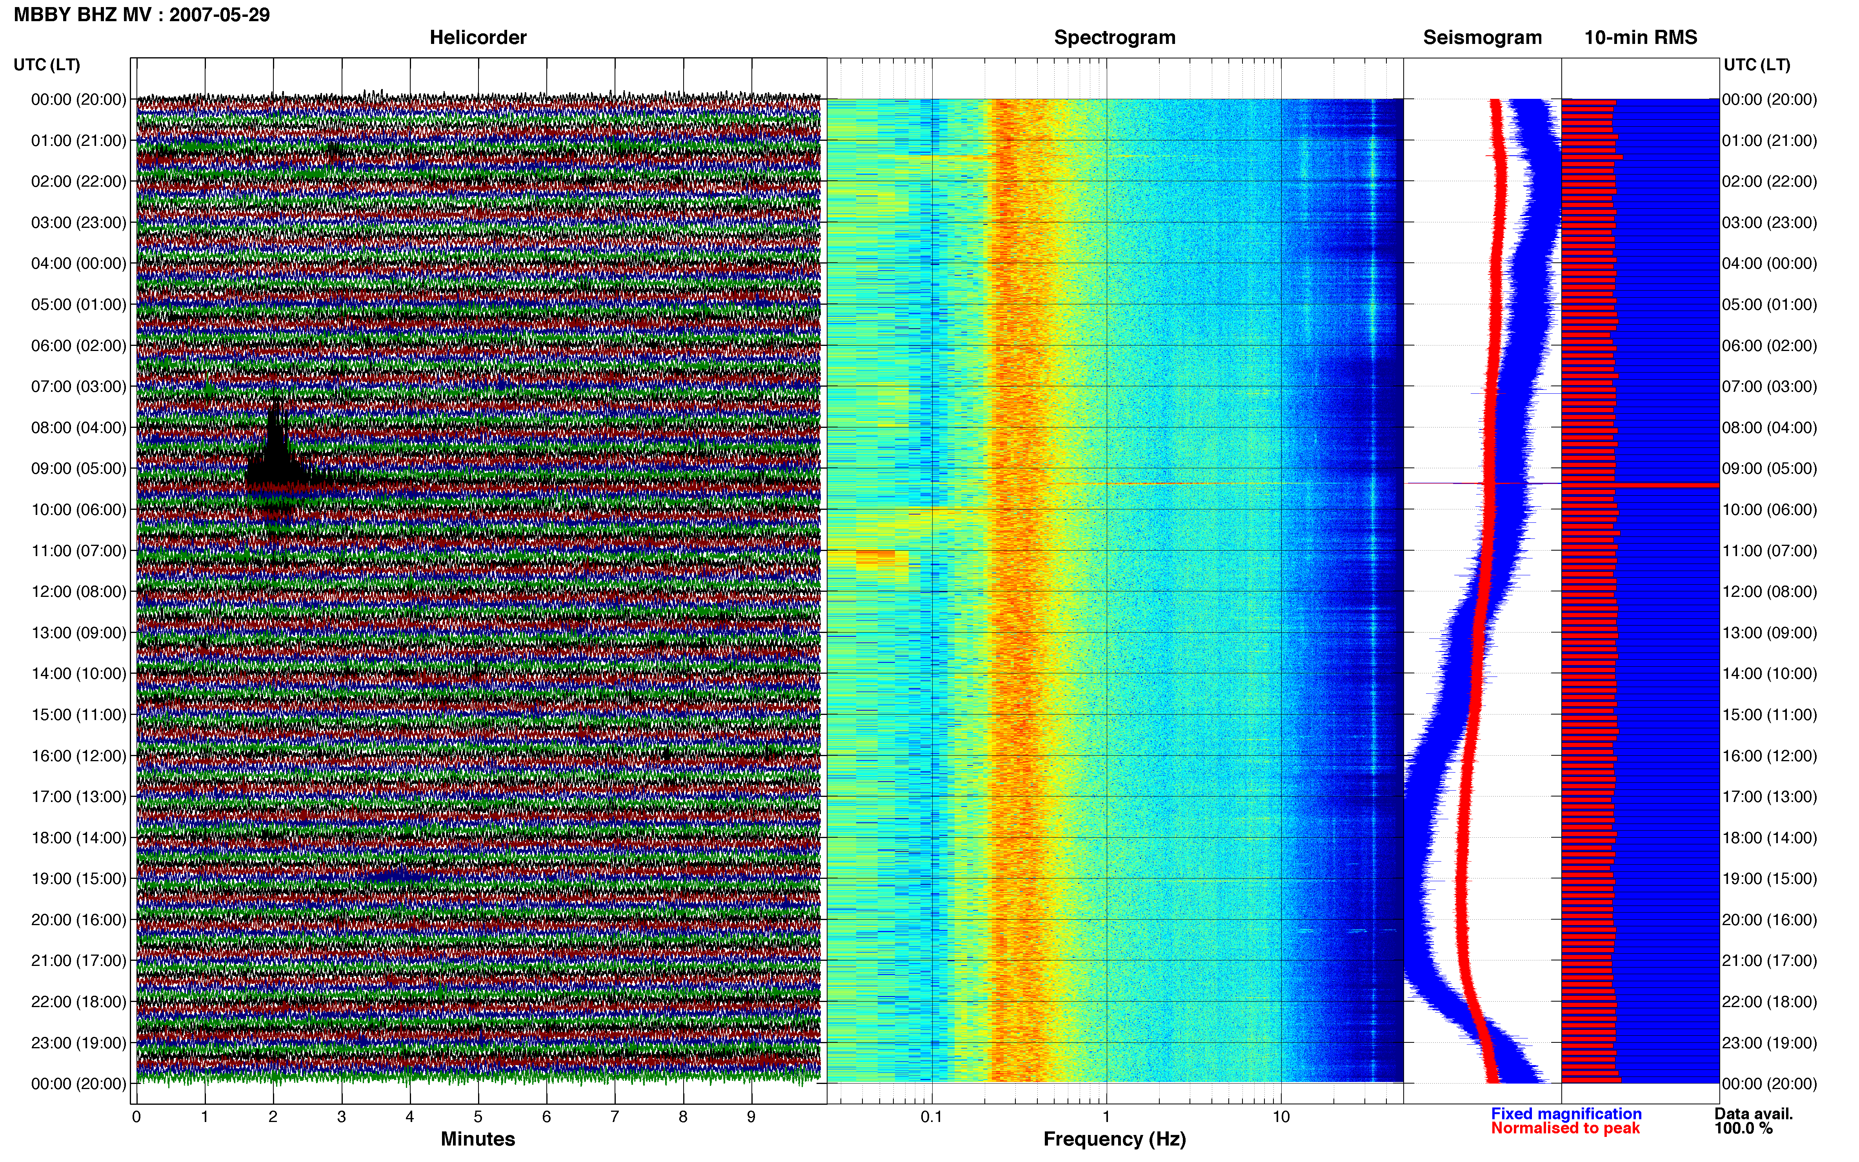Click the UTC (LT) label beside the Helicorder
This screenshot has height=1162, width=1859.
(x=47, y=65)
